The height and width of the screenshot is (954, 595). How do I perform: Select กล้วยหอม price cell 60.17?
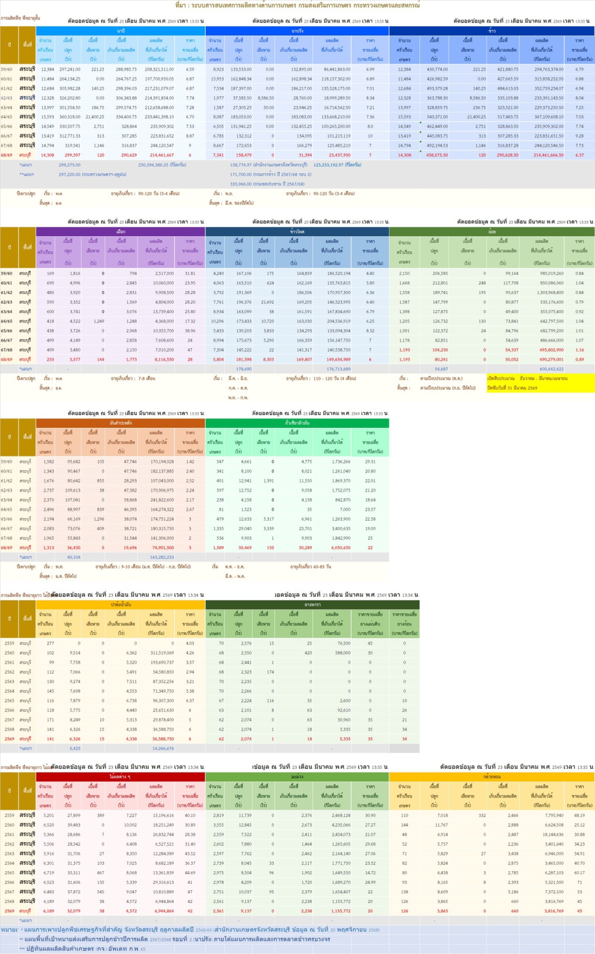pos(579,872)
